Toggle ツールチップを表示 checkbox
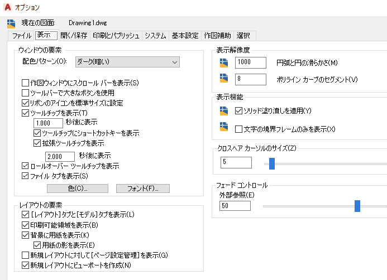 point(26,113)
